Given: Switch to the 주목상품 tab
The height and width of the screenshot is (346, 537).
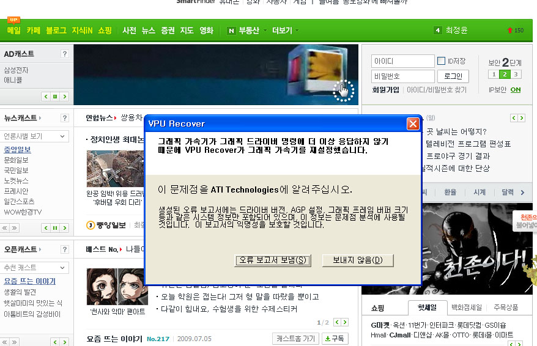Looking at the screenshot, I should (x=506, y=307).
